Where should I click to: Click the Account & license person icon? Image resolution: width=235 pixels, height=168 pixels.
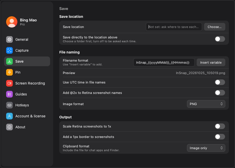click(9, 116)
